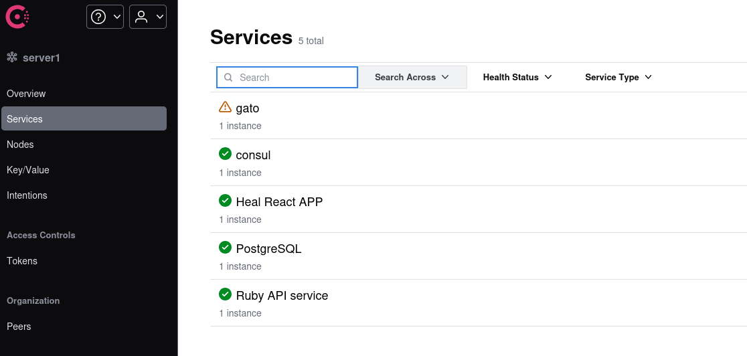The width and height of the screenshot is (747, 356).
Task: Click the server1 datacenter icon
Action: pyautogui.click(x=12, y=58)
